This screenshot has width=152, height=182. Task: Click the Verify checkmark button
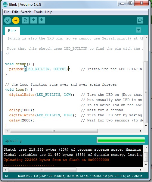coord(8,20)
